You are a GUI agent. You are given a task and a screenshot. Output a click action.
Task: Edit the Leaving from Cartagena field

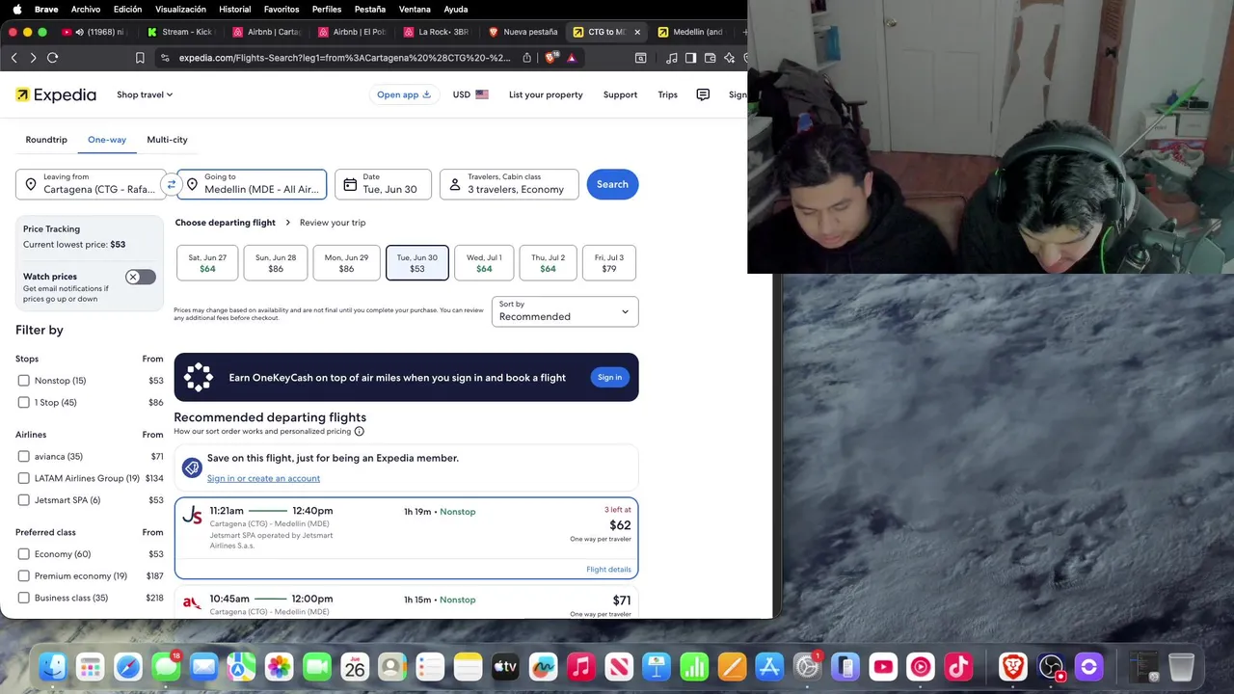91,184
